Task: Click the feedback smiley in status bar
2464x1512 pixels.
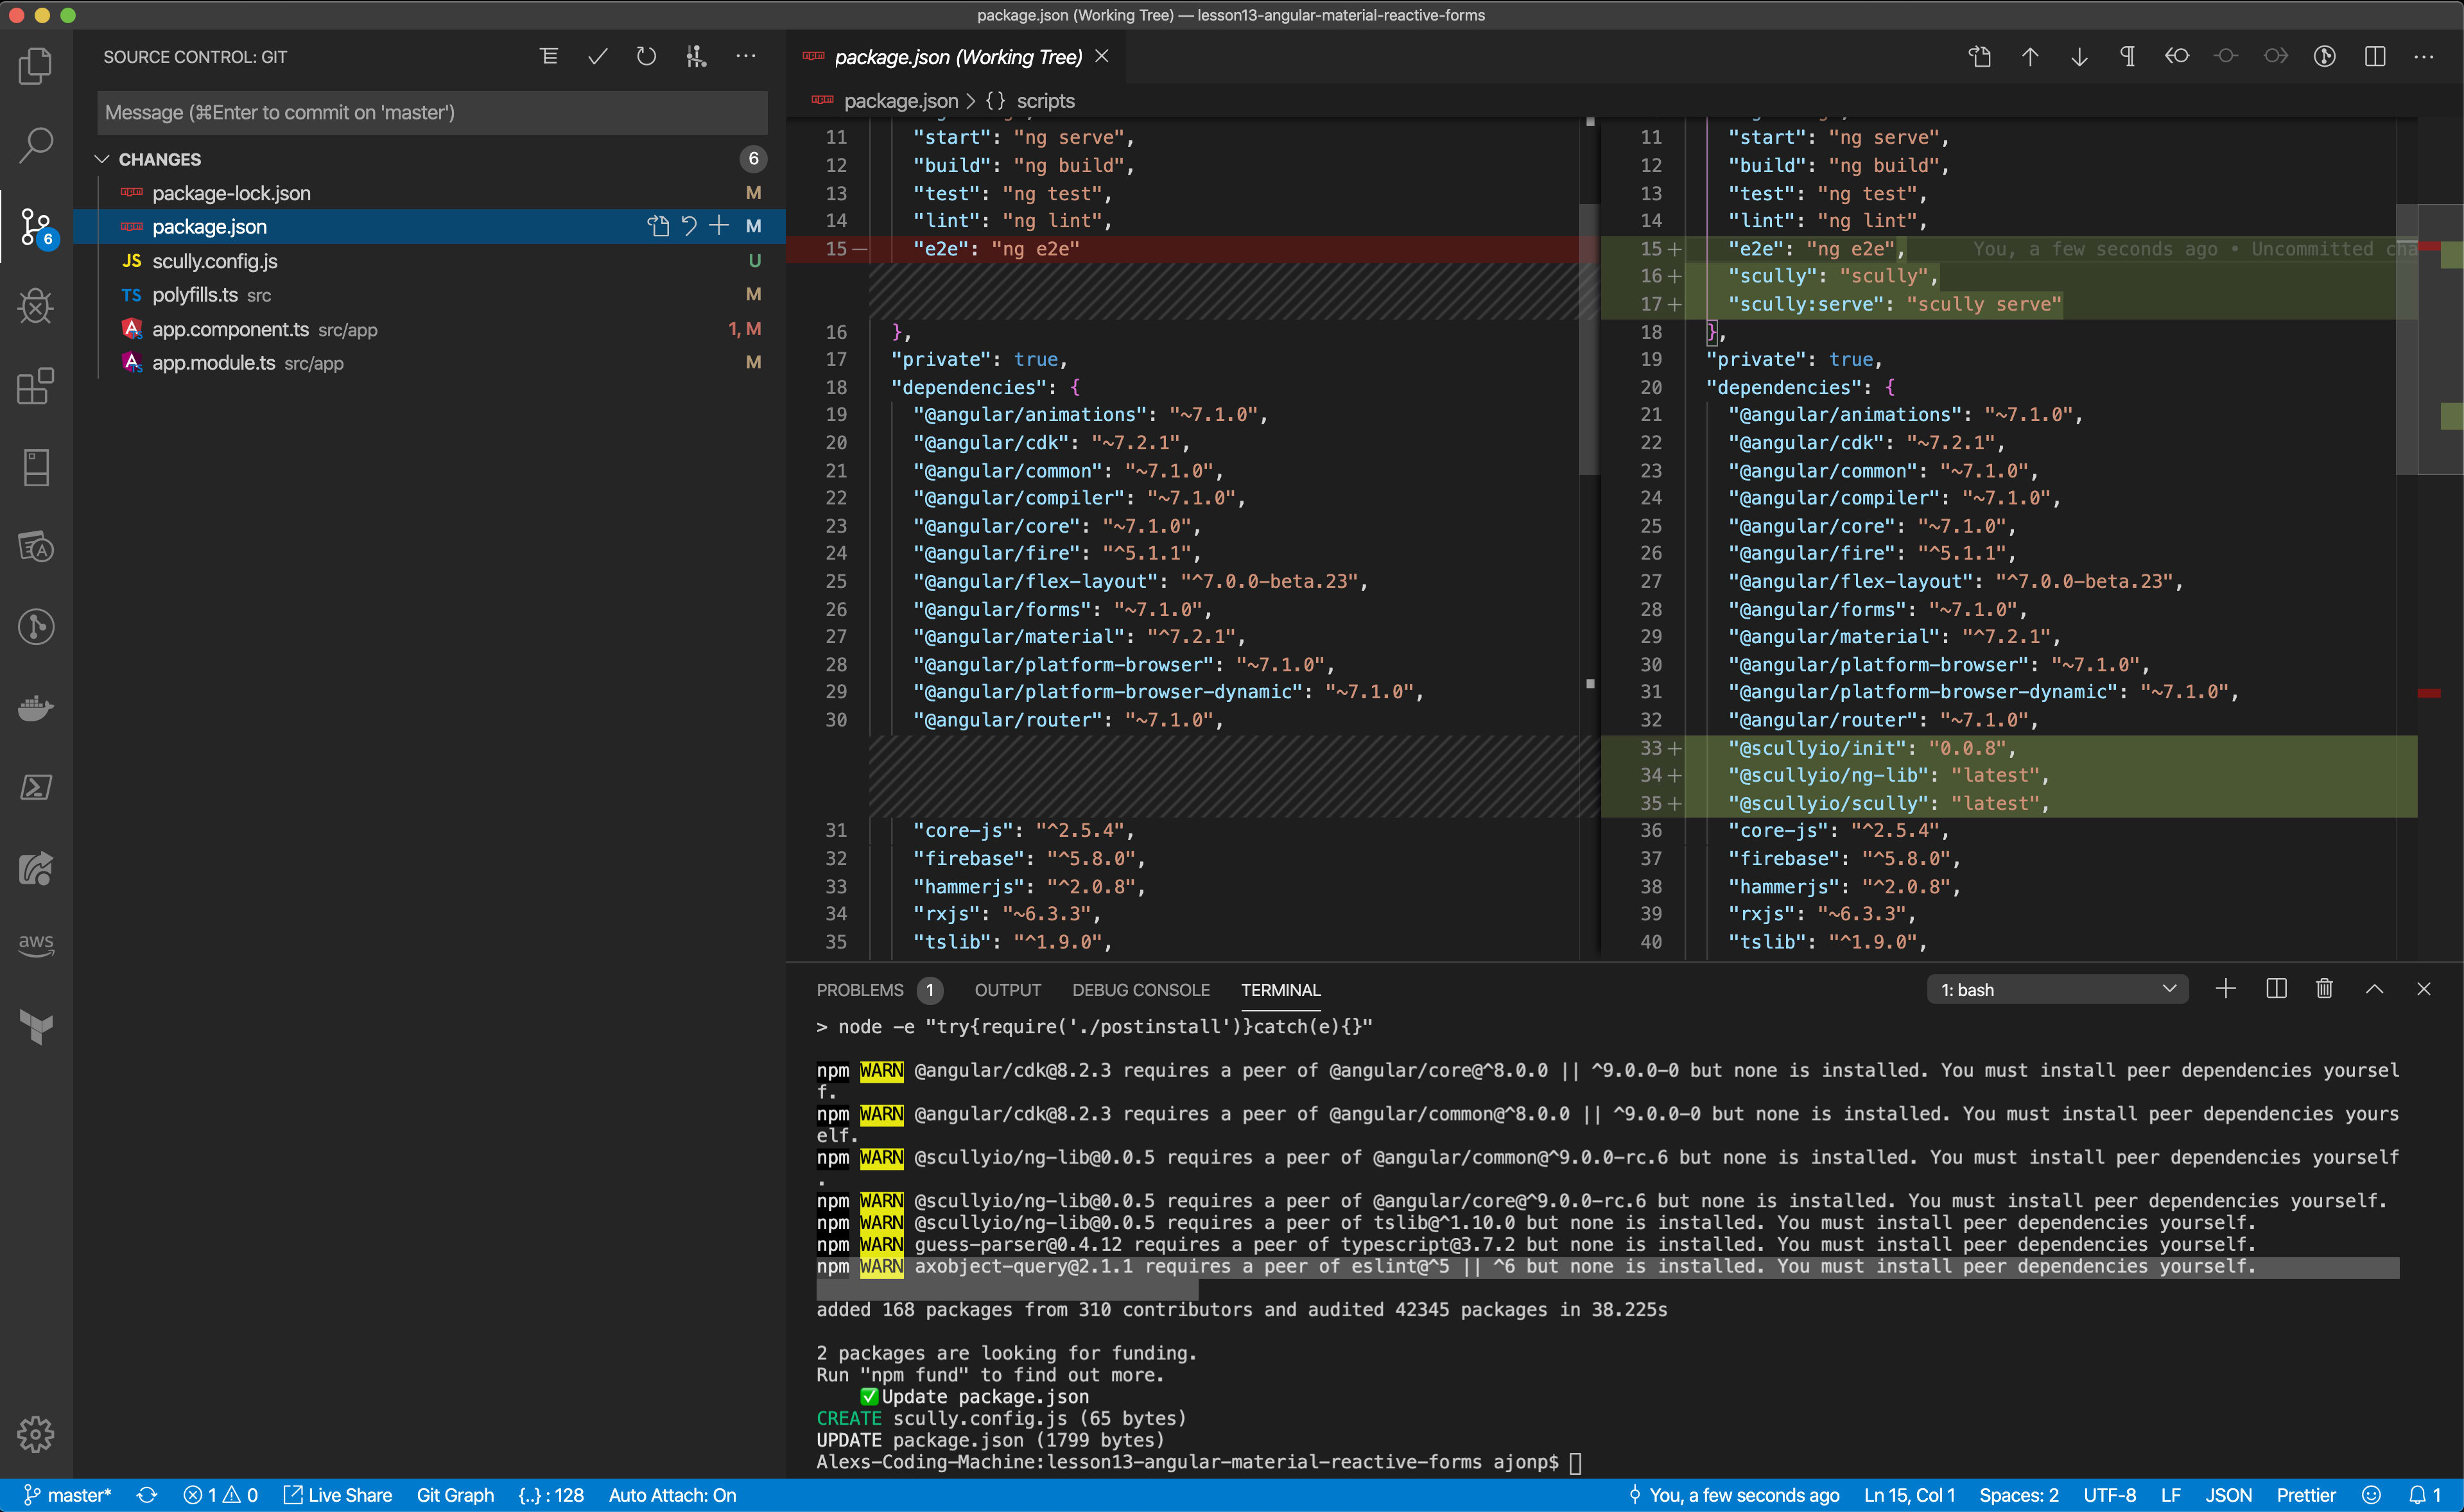Action: click(x=2371, y=1495)
